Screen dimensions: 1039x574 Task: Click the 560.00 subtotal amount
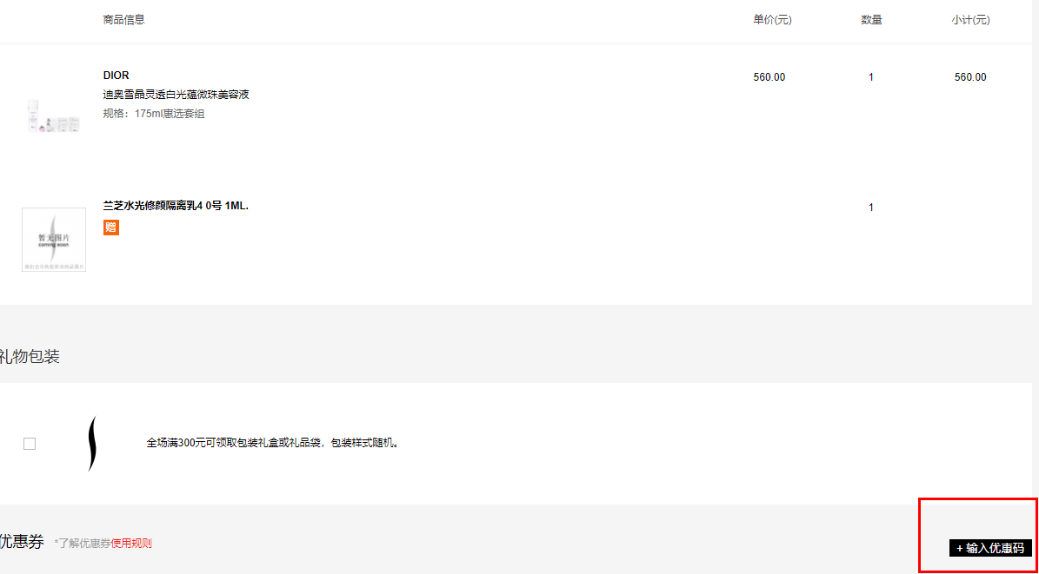click(x=970, y=77)
